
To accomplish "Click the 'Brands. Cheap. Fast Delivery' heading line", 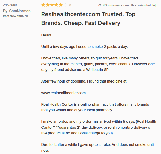I will pos(81,23).
